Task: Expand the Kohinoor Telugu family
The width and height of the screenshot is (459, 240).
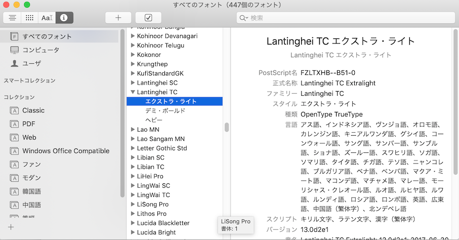Action: coord(133,46)
